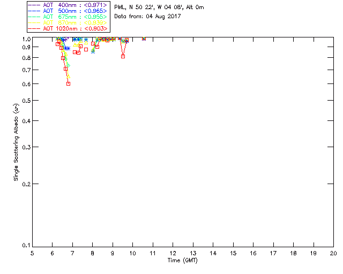Click hour 13 on the time axis

(x=193, y=253)
